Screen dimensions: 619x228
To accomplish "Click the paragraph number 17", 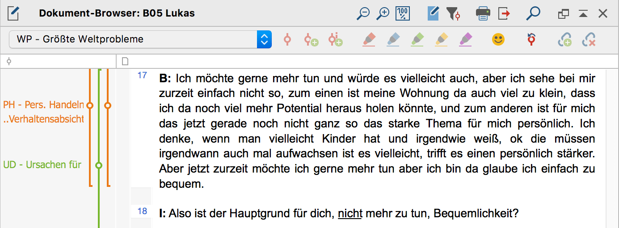I will click(x=142, y=76).
